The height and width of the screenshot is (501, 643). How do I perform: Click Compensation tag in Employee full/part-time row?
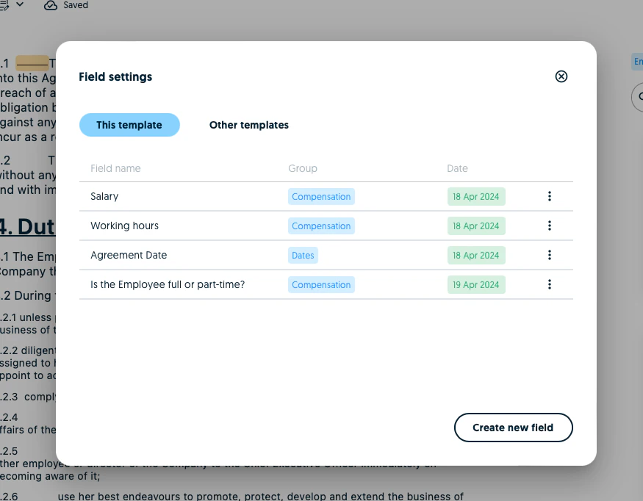321,284
